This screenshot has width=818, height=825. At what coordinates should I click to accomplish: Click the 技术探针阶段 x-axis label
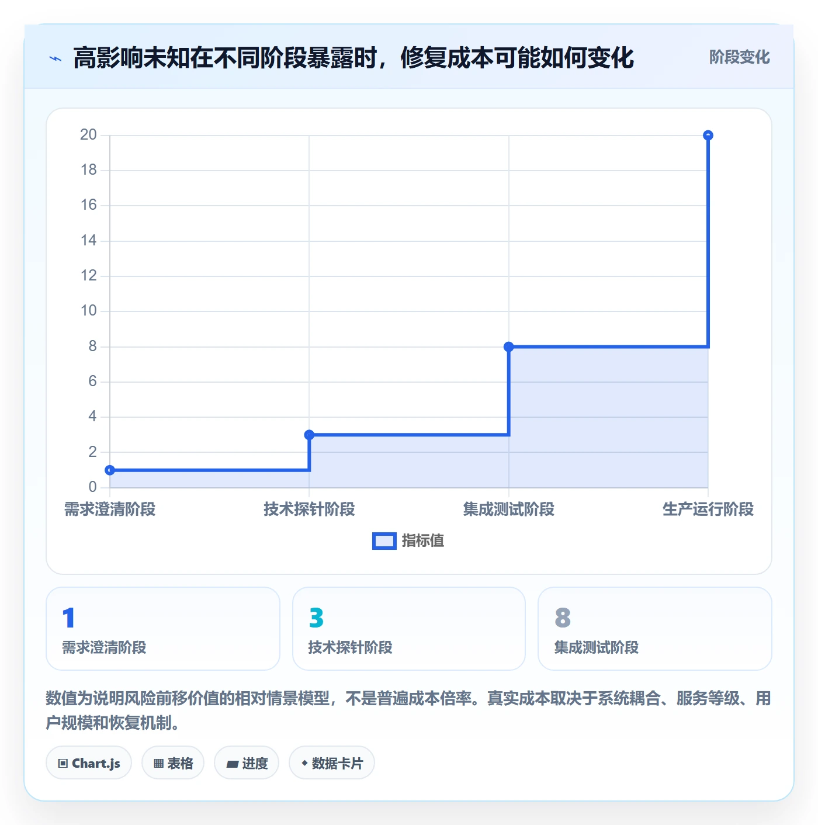point(309,509)
